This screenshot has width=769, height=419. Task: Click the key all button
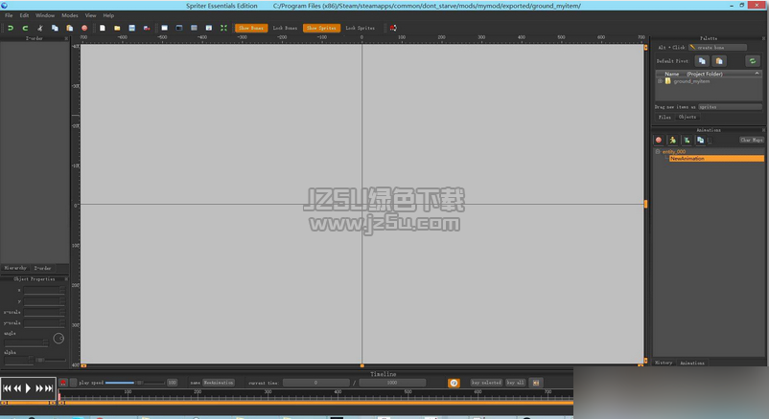[x=516, y=383]
